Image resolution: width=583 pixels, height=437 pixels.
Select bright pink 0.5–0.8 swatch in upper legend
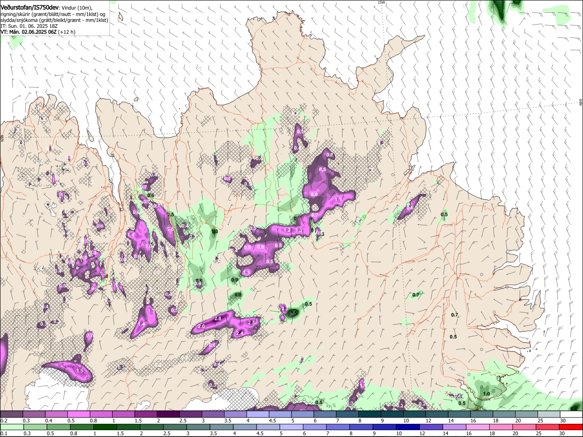[x=79, y=414]
